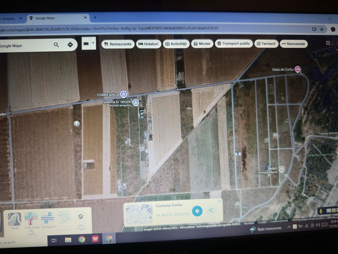Viewport: 338px width, 254px height.
Task: Filter by Restaurante
Action: tap(118, 44)
